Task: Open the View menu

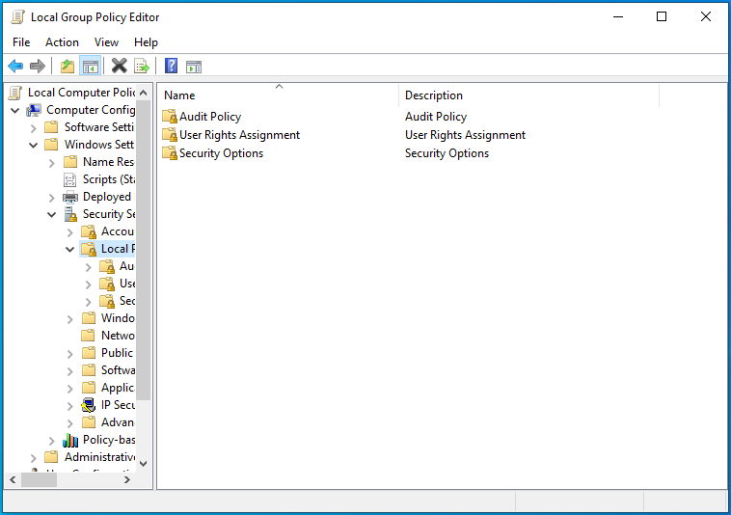Action: (x=106, y=42)
